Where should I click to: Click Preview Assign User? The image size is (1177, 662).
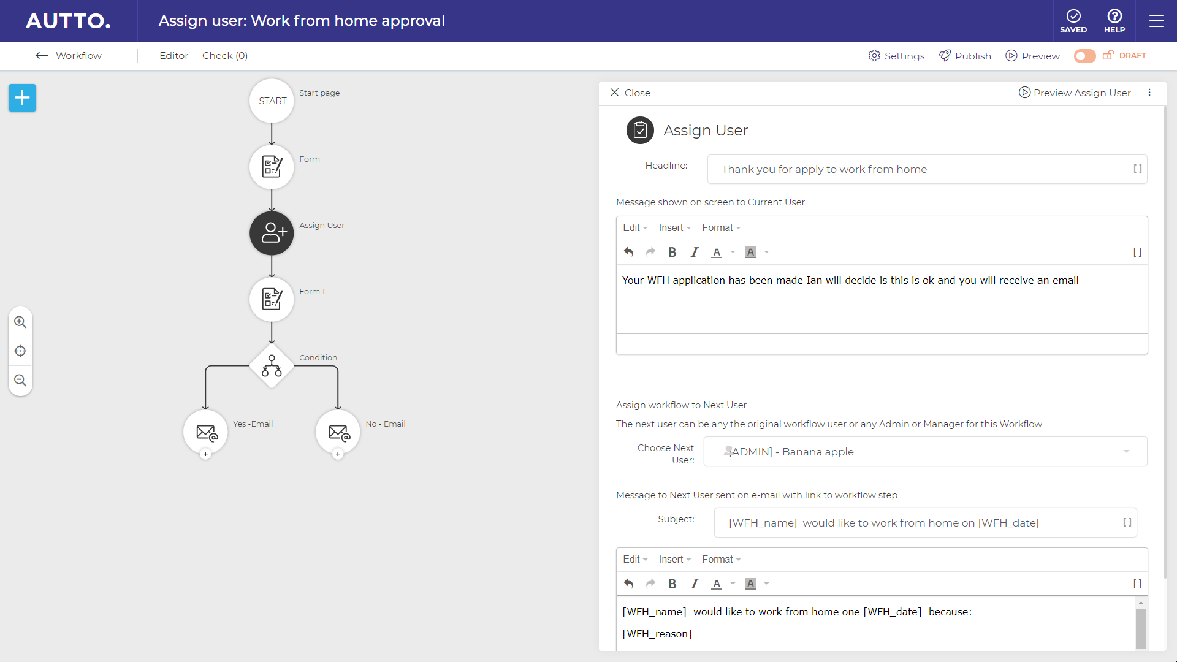pyautogui.click(x=1075, y=93)
